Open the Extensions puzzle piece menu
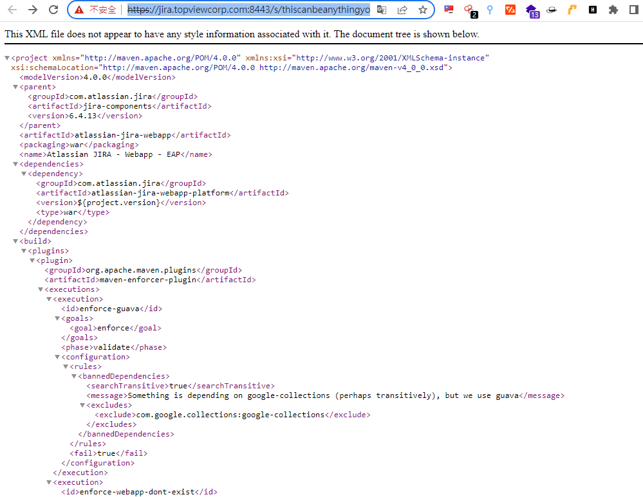643x497 pixels. point(613,10)
